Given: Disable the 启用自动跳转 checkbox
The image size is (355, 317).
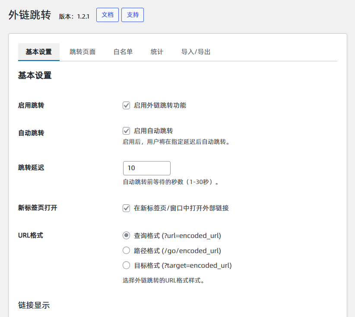Looking at the screenshot, I should tap(127, 131).
